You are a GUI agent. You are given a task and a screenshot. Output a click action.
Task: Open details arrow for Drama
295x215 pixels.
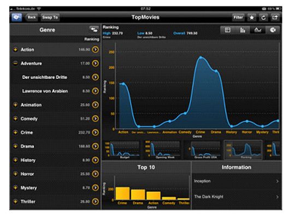tap(96, 146)
